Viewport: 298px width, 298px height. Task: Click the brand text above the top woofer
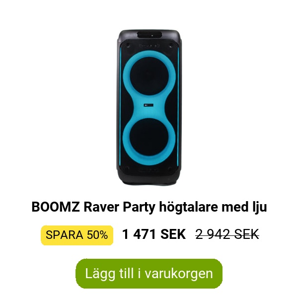pos(149,46)
